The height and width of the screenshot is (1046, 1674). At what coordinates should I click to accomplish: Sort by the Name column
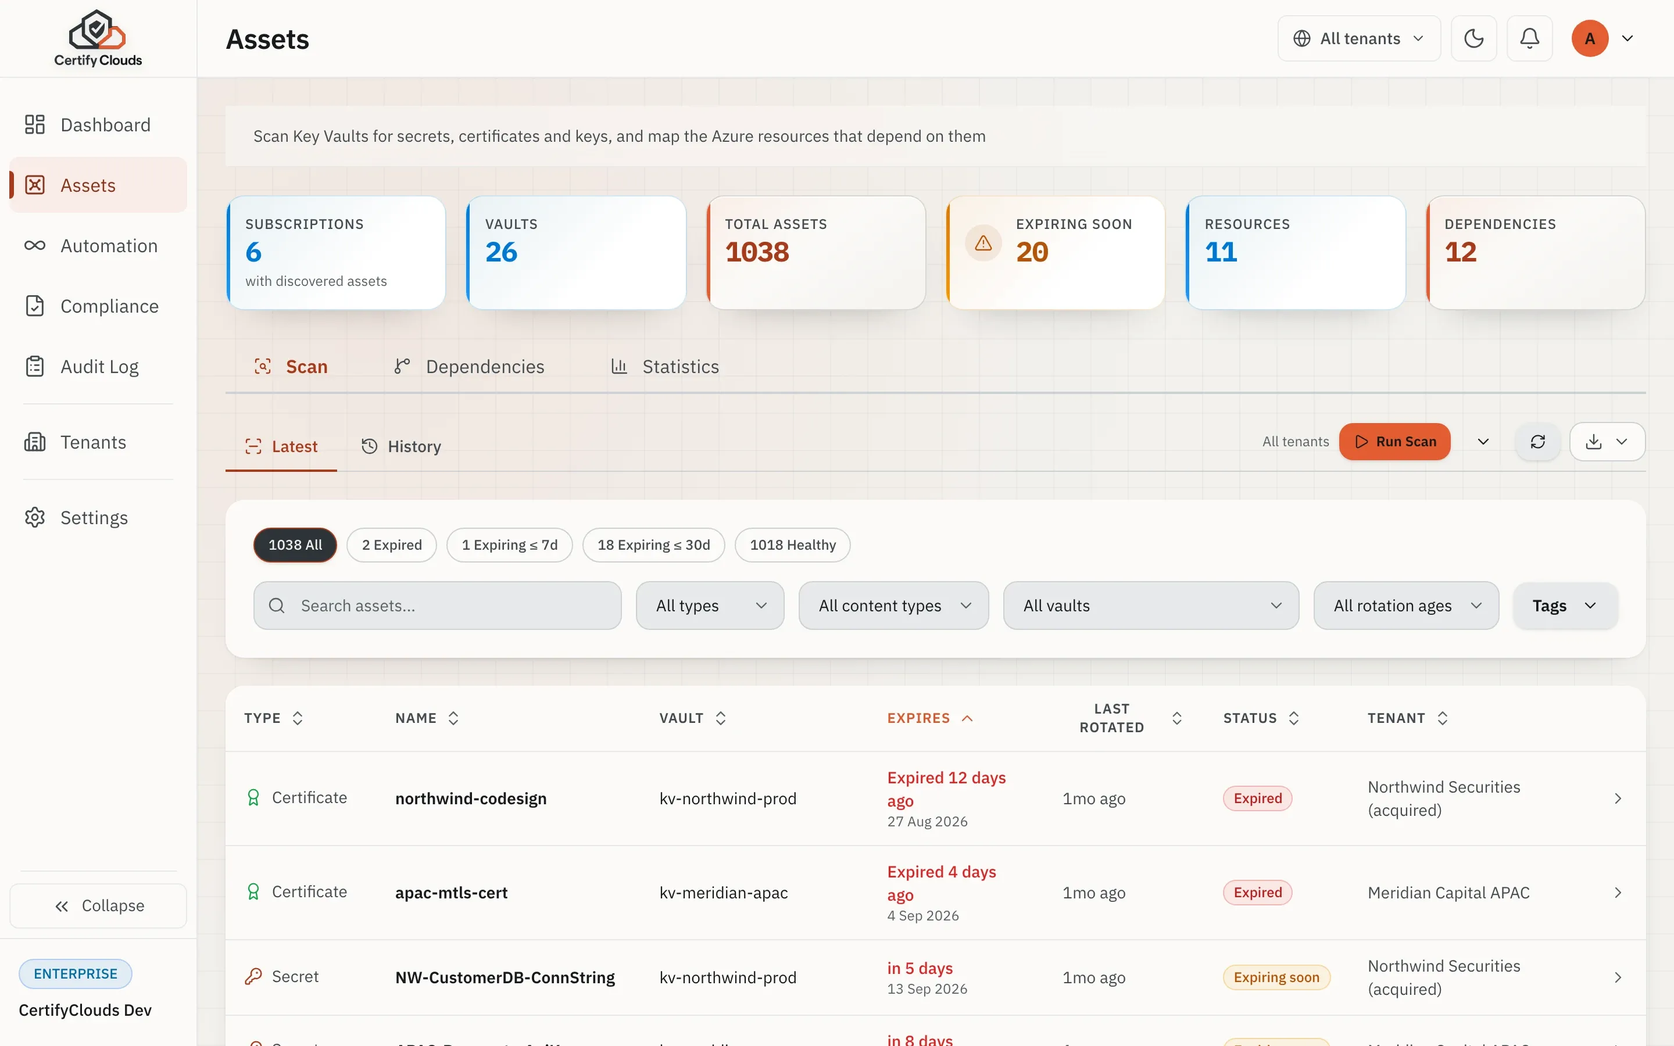point(427,718)
